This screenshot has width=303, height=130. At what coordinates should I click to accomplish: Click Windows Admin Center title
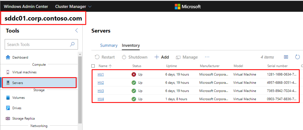point(26,6)
